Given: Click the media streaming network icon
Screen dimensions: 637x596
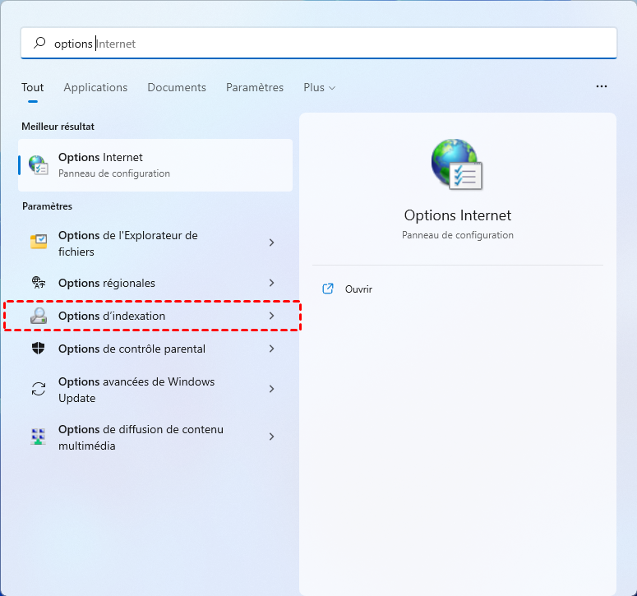Looking at the screenshot, I should coord(38,437).
